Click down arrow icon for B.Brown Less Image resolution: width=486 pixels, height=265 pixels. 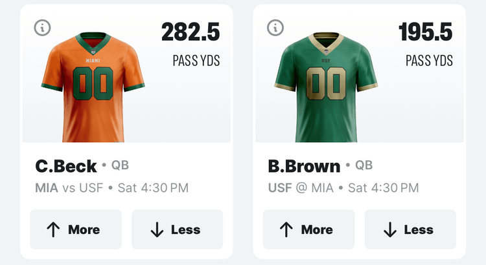pyautogui.click(x=389, y=229)
